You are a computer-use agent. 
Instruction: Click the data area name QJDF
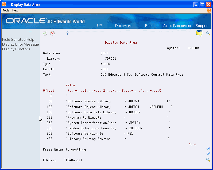(104, 53)
